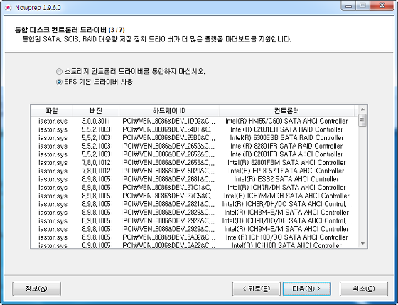
Task: Click the driver list scrollbar thumb
Action: (x=362, y=120)
